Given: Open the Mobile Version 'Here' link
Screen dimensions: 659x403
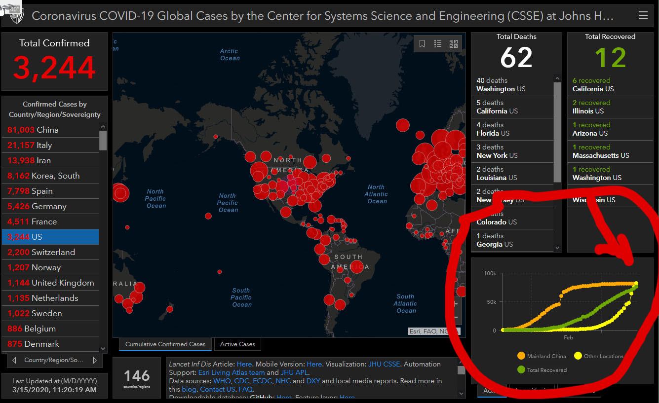Looking at the screenshot, I should point(314,364).
